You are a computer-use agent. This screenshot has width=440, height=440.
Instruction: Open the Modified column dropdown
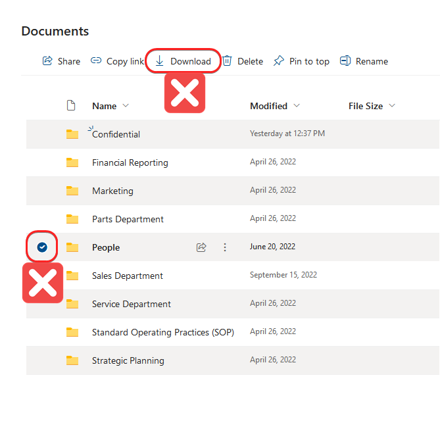[x=297, y=106]
